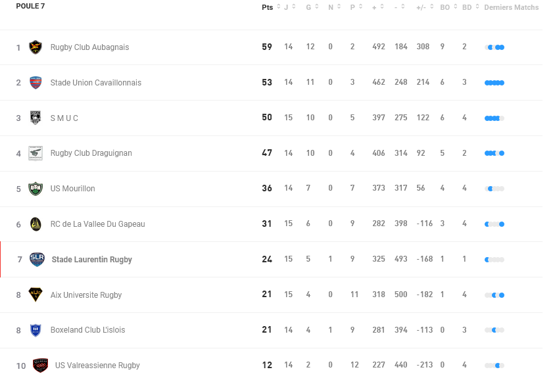Click the RC de La Vallee Du Gapeau logo
This screenshot has width=555, height=380.
pos(36,224)
